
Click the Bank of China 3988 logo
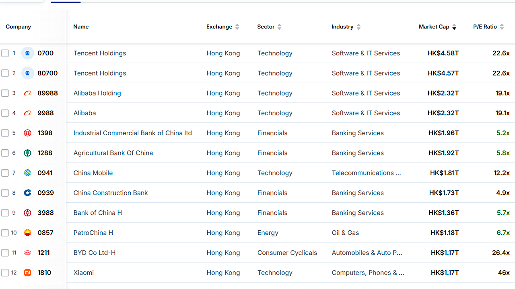(x=27, y=213)
